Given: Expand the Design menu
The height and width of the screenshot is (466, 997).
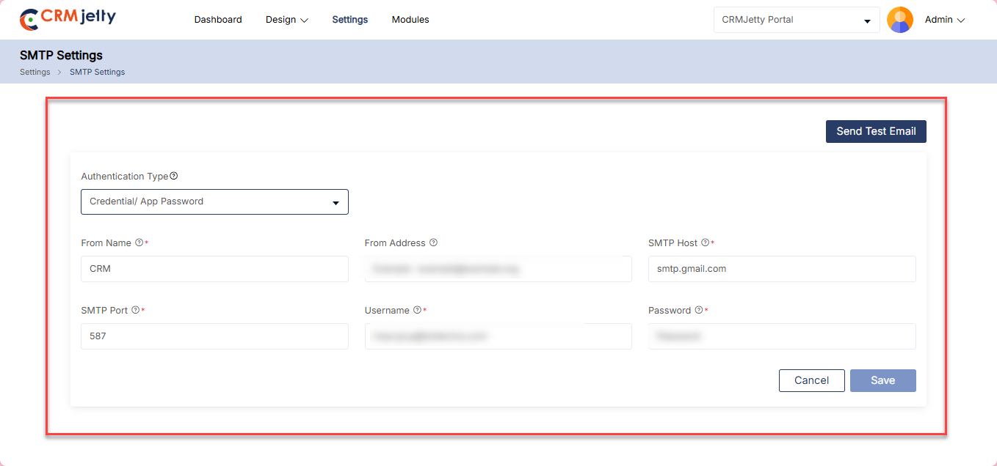Looking at the screenshot, I should pyautogui.click(x=286, y=20).
